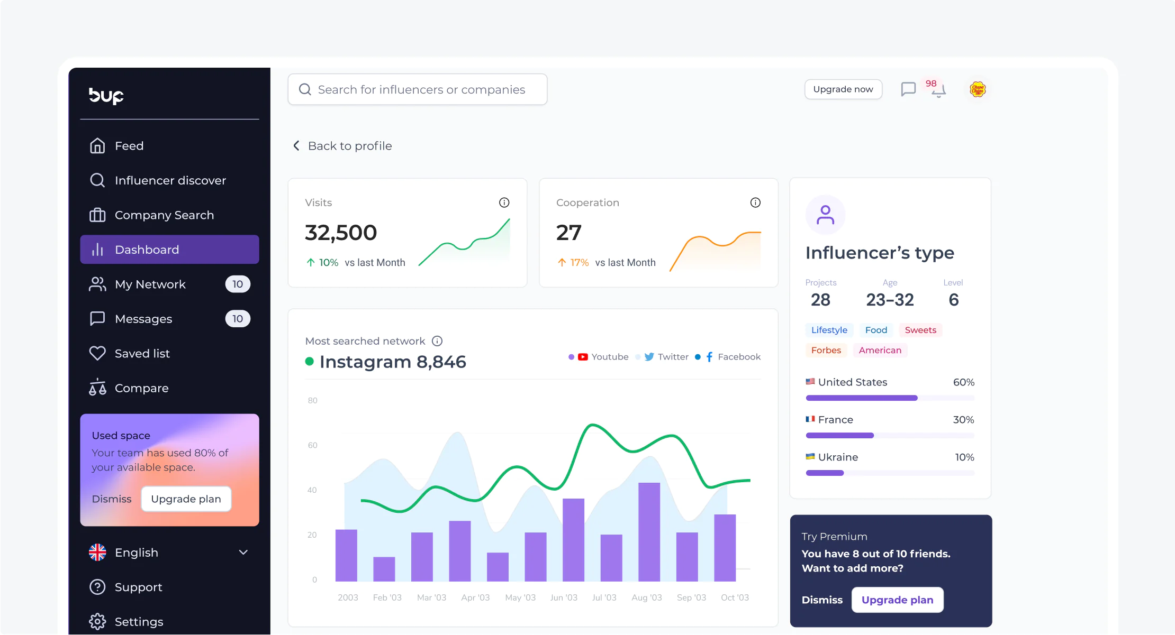The height and width of the screenshot is (635, 1175).
Task: Open the Feed home icon
Action: click(97, 145)
